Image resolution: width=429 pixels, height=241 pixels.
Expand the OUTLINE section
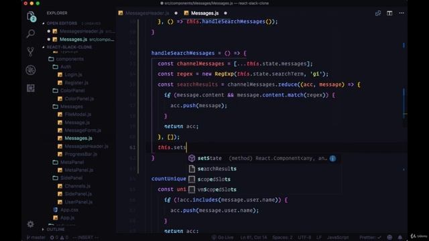[56, 229]
